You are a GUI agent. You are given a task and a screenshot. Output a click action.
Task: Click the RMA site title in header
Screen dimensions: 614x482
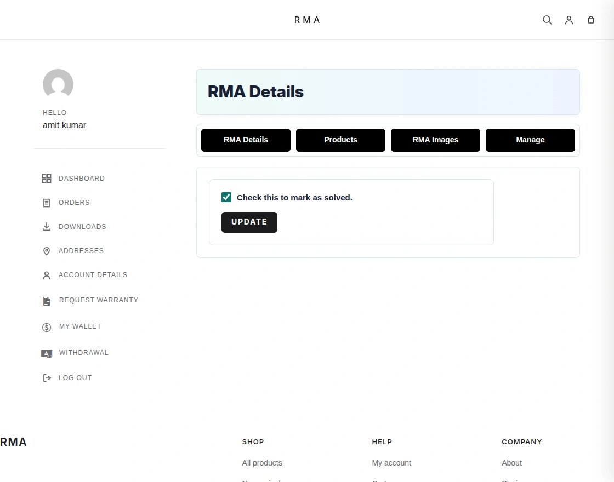(x=308, y=20)
